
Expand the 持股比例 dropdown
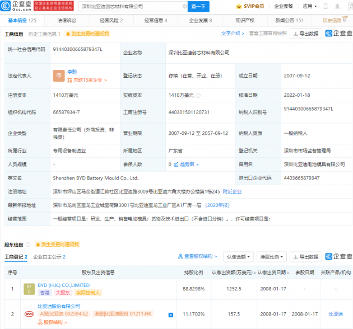click(x=272, y=257)
